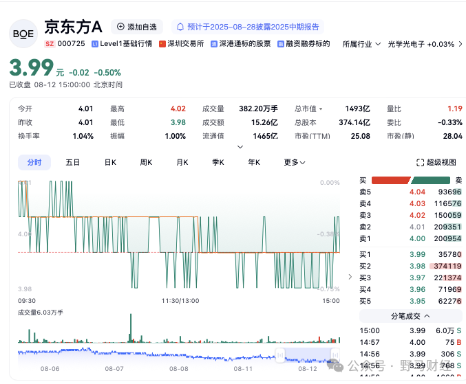Click the 15:00 trade row
The image size is (466, 384).
tap(410, 330)
